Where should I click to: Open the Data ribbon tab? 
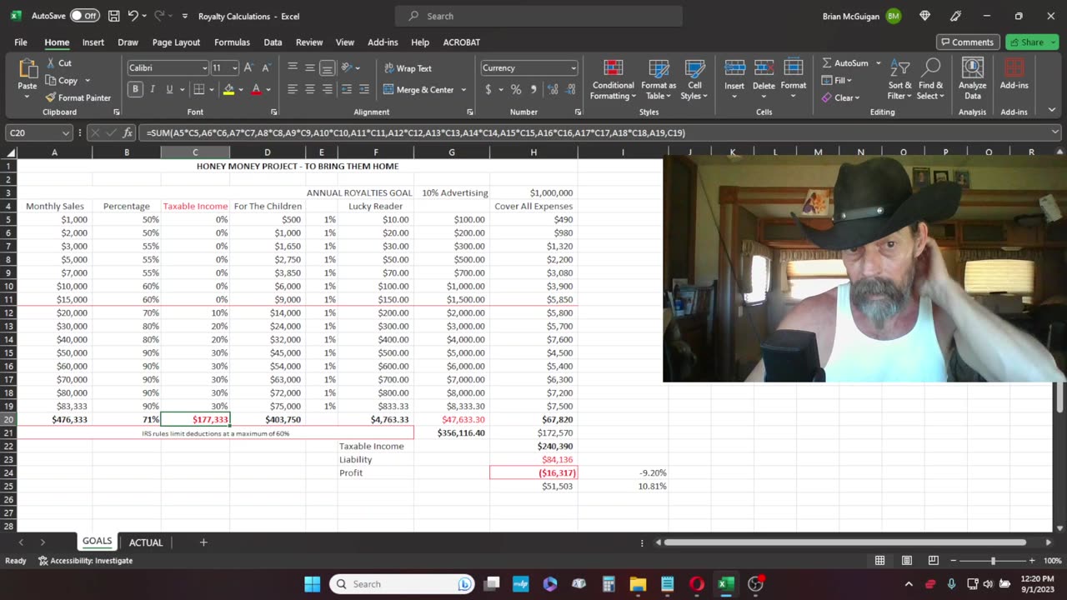[273, 42]
